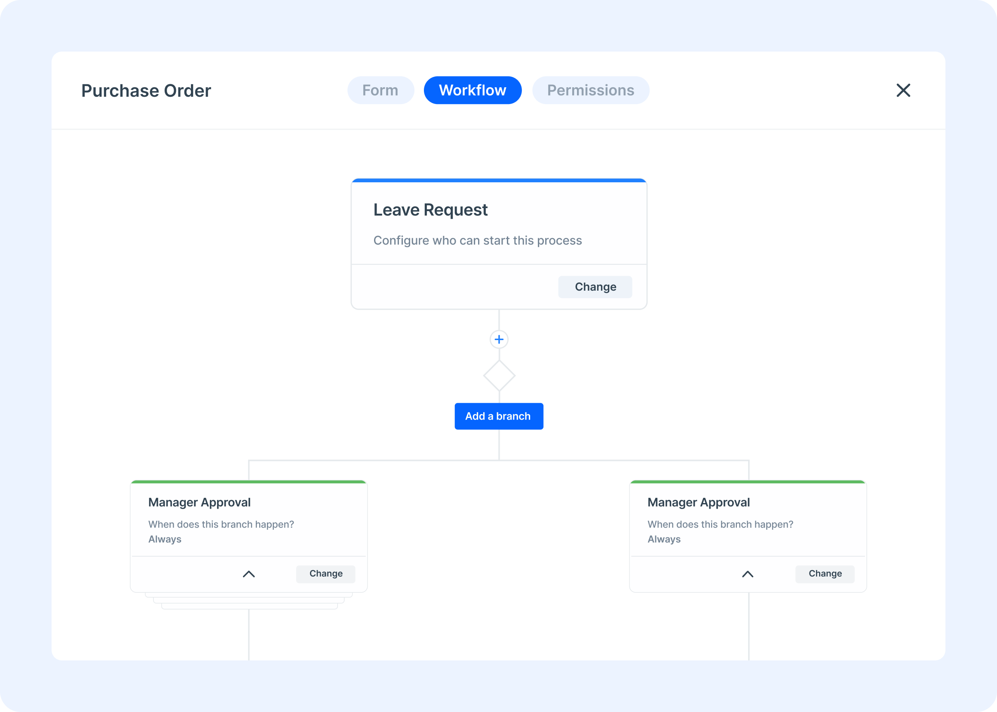Switch to the Form tab
This screenshot has height=712, width=997.
coord(380,90)
